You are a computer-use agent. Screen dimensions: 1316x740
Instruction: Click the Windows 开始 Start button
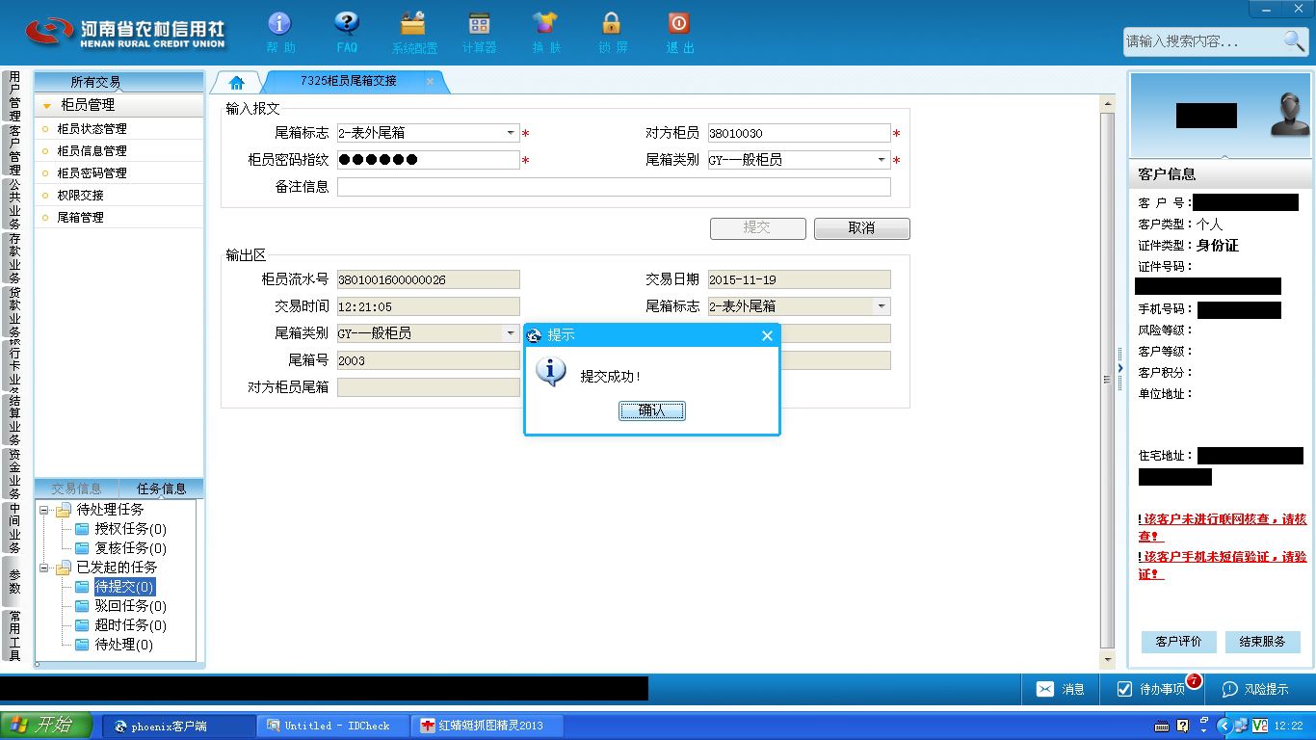[46, 726]
